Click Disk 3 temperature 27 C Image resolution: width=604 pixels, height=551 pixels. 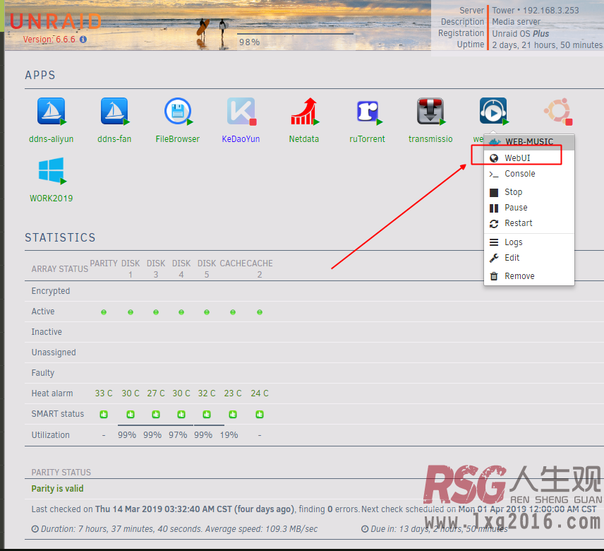pyautogui.click(x=156, y=393)
